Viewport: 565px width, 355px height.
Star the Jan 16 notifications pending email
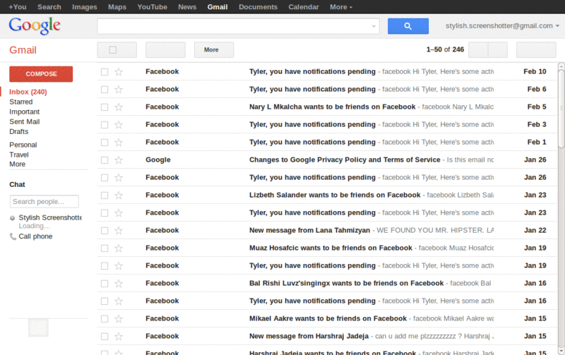pos(119,301)
